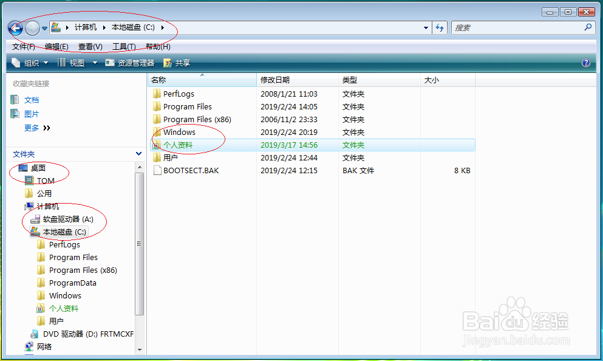The image size is (603, 361).
Task: Select 公用 folder in the tree
Action: (x=44, y=194)
